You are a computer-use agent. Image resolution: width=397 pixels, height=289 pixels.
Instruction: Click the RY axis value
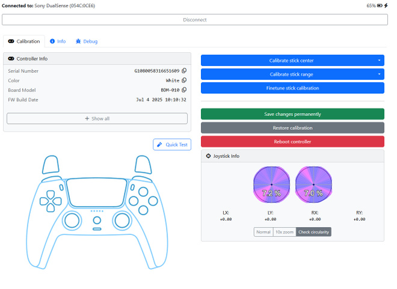[360, 219]
